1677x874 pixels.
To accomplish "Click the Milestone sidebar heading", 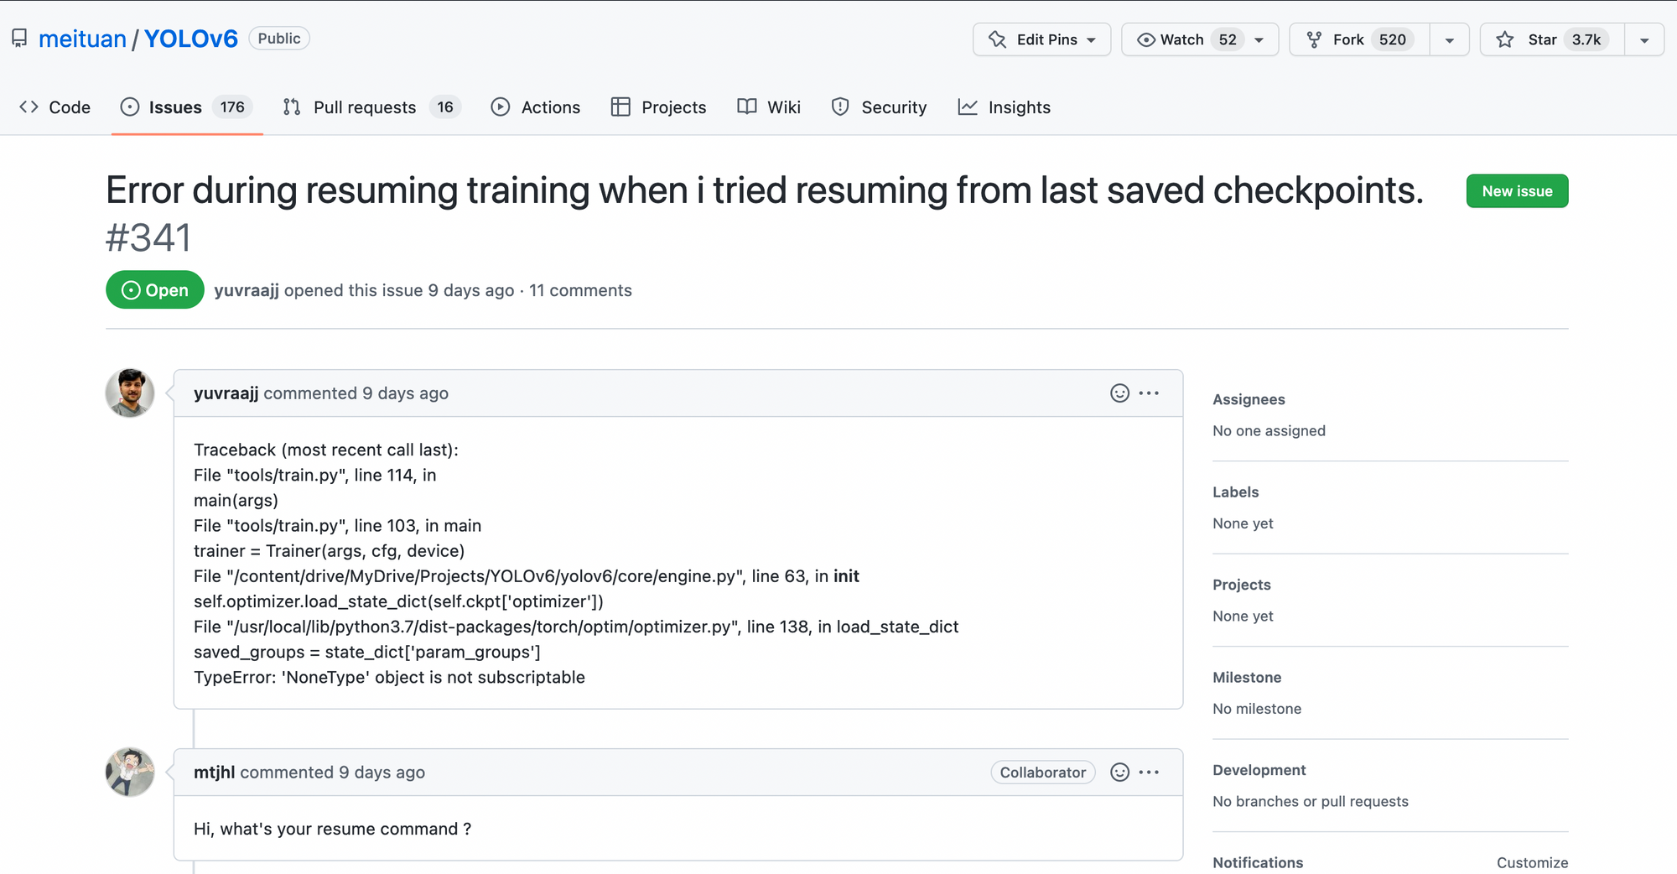I will point(1247,678).
